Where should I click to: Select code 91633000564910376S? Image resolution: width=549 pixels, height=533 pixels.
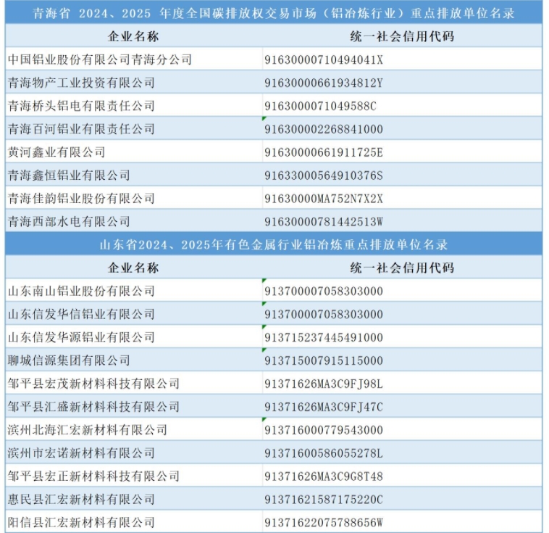coord(402,175)
